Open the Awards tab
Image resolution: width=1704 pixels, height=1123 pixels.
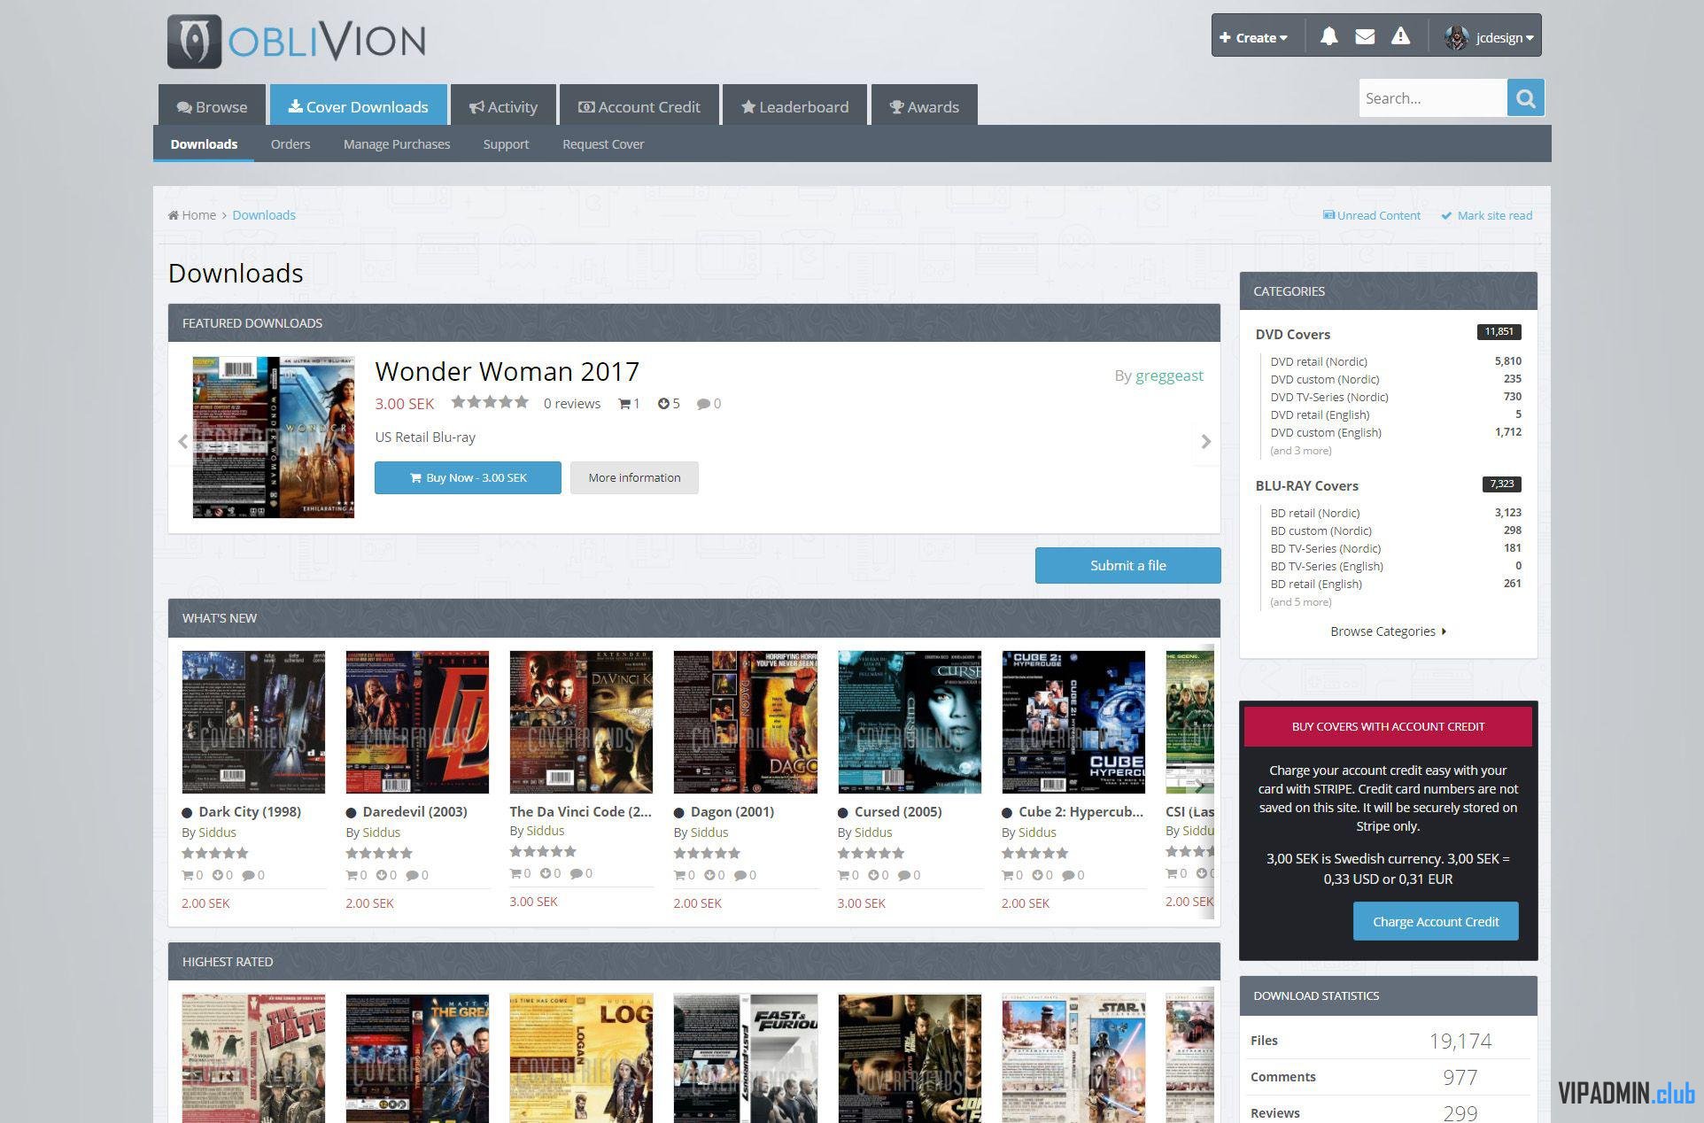[924, 105]
